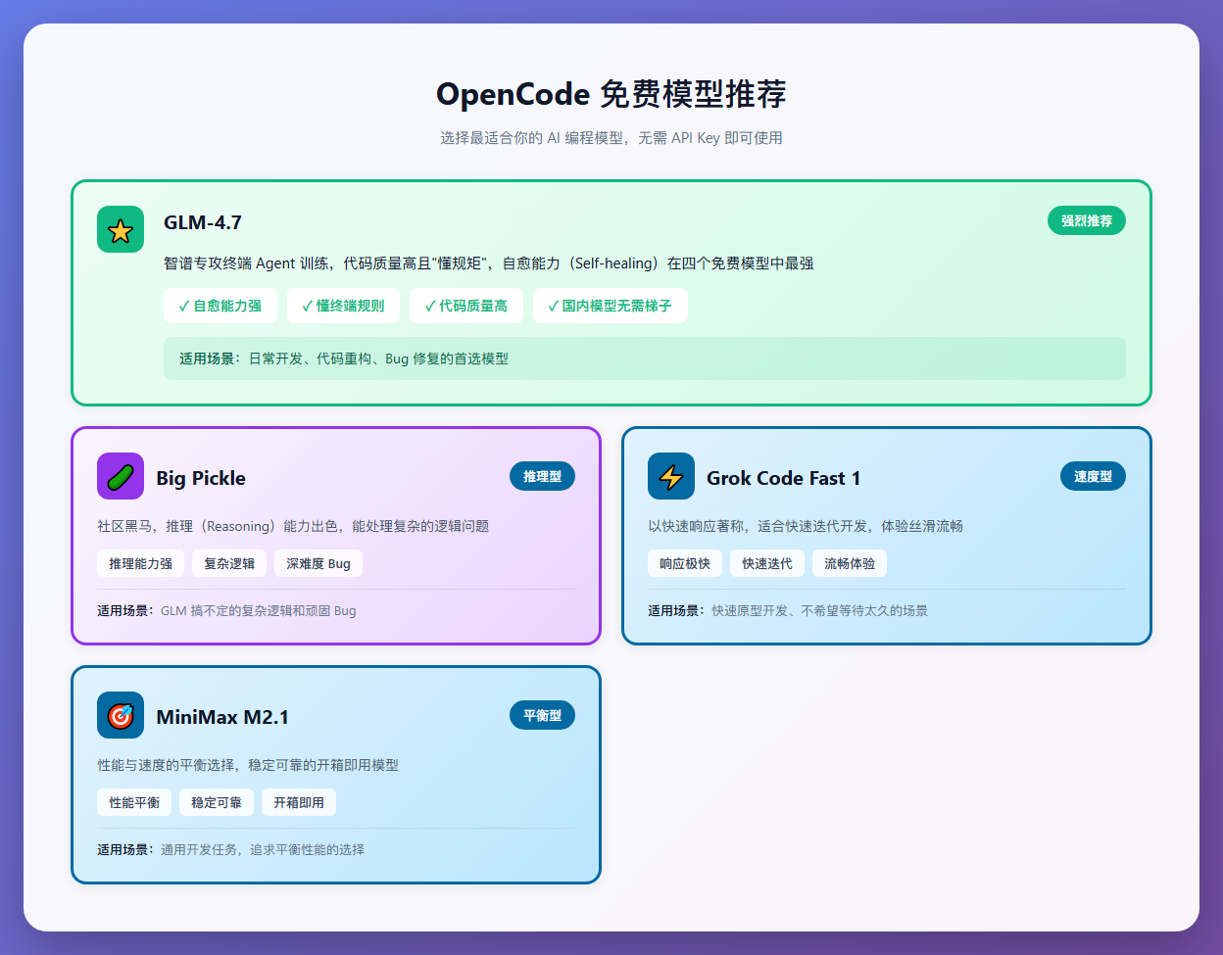Click the GLM 搞不定的复杂逻辑 scenario line
Screen dimensions: 1223x955
coord(226,610)
